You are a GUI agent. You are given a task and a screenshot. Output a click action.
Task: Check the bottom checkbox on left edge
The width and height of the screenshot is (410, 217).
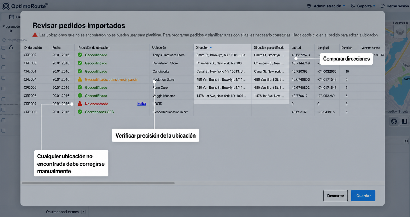pyautogui.click(x=3, y=131)
